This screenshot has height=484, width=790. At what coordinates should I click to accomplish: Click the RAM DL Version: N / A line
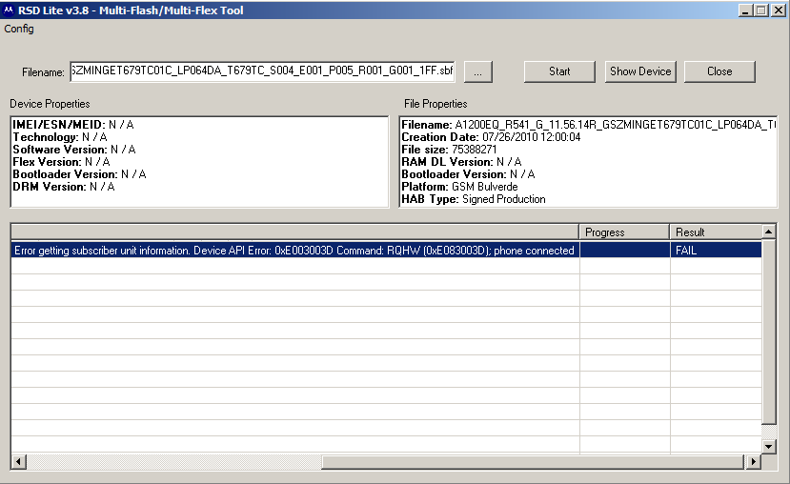point(461,162)
